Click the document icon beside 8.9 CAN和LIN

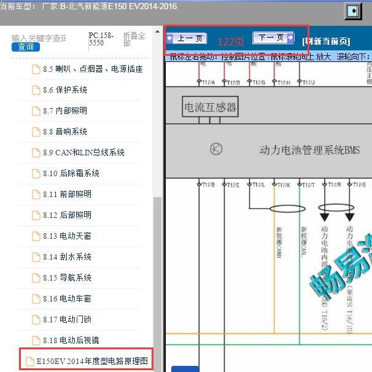pos(36,153)
